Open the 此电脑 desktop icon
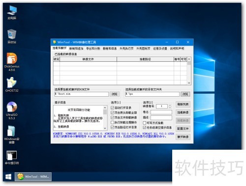The width and height of the screenshot is (246, 186). [12, 12]
